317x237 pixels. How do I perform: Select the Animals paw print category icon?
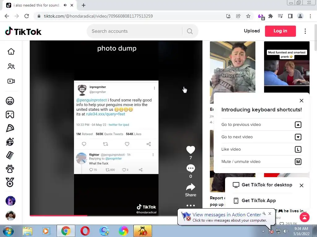coord(10,169)
